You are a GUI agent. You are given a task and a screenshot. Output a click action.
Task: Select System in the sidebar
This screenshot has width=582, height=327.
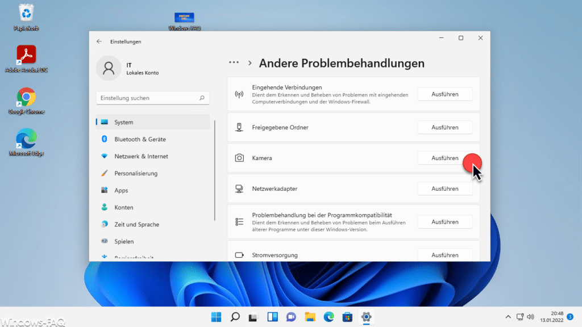click(x=153, y=122)
